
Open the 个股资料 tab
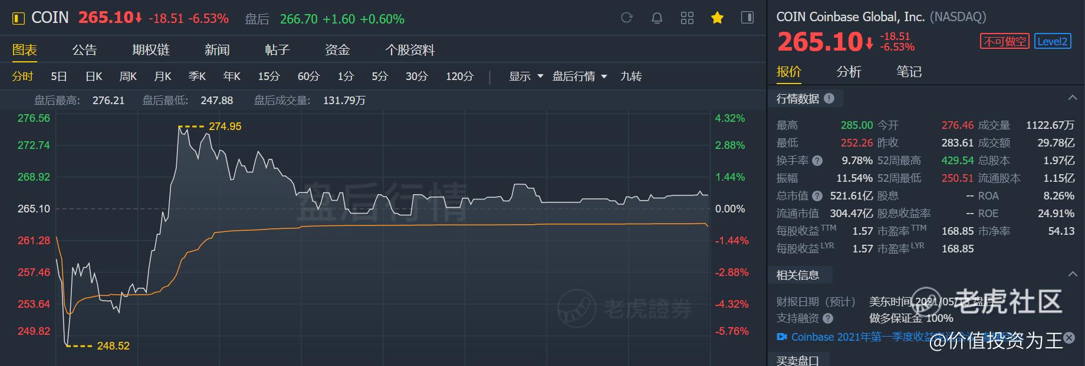(410, 50)
